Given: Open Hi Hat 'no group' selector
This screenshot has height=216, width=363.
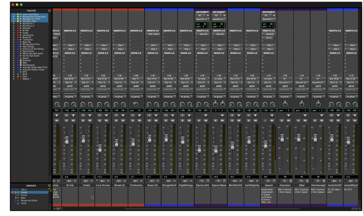Looking at the screenshot, I should [70, 97].
